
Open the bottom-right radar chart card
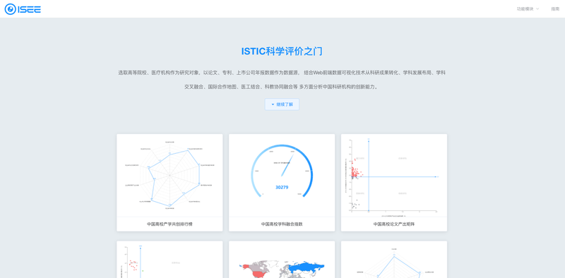click(394, 260)
